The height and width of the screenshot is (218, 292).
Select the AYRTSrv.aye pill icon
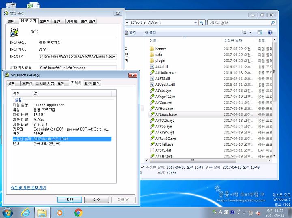[152, 132]
